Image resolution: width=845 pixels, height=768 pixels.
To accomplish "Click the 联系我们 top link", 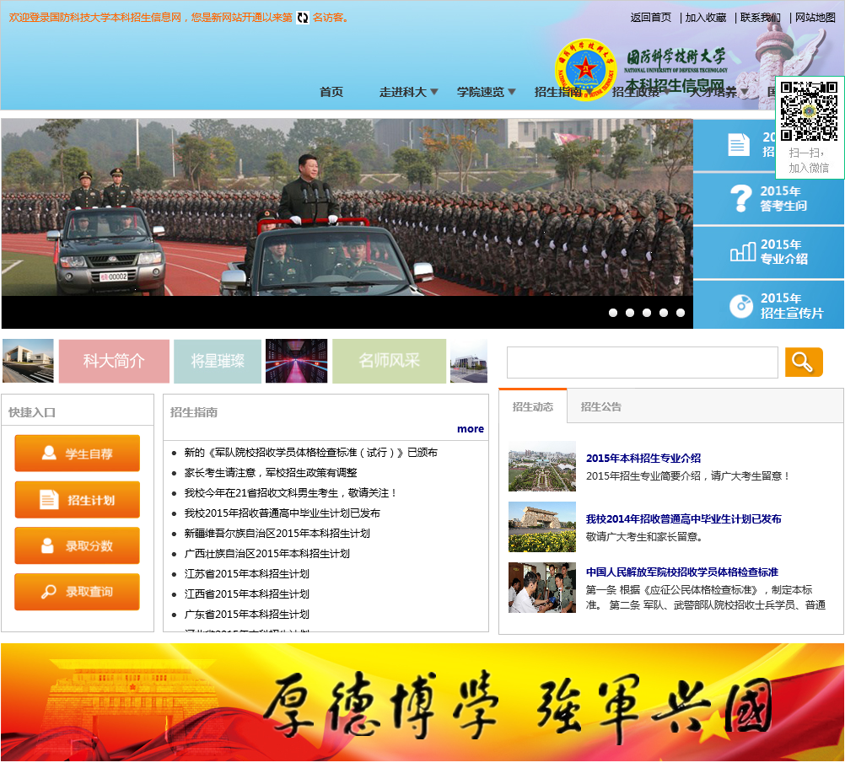I will point(761,18).
